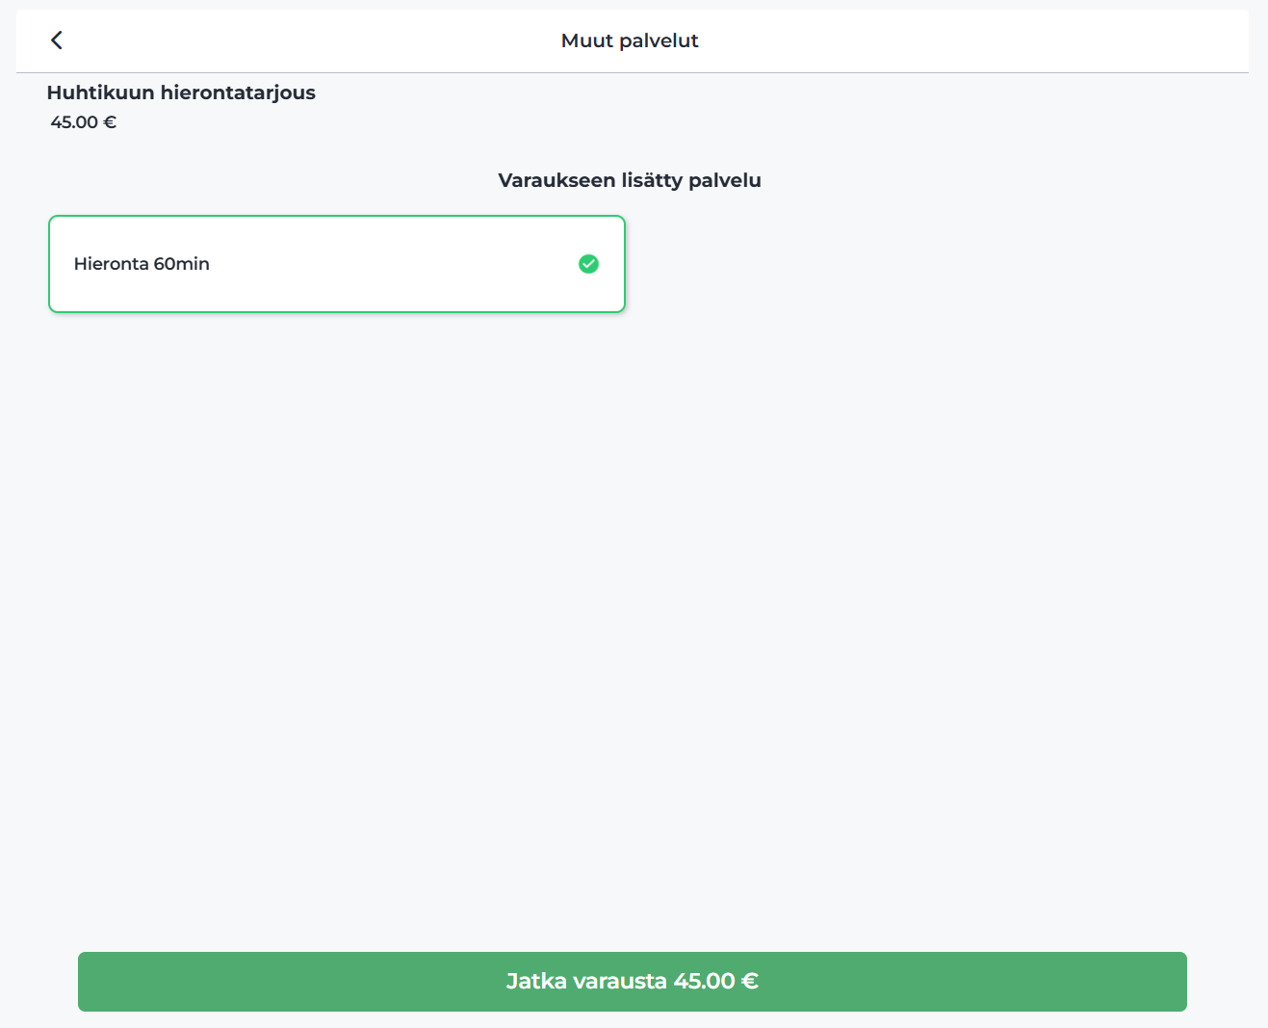Deselect the Hieronta 60min service card
This screenshot has height=1028, width=1268.
336,264
